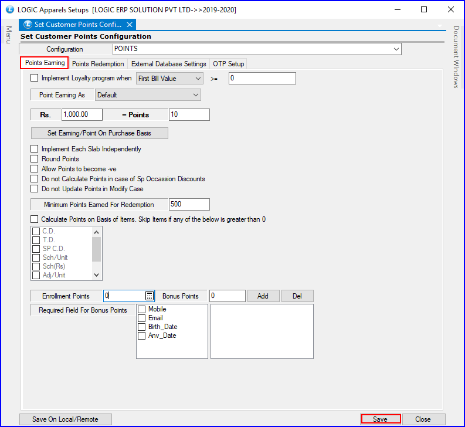Enable Allow Points to become -ve
This screenshot has width=465, height=427.
click(35, 169)
